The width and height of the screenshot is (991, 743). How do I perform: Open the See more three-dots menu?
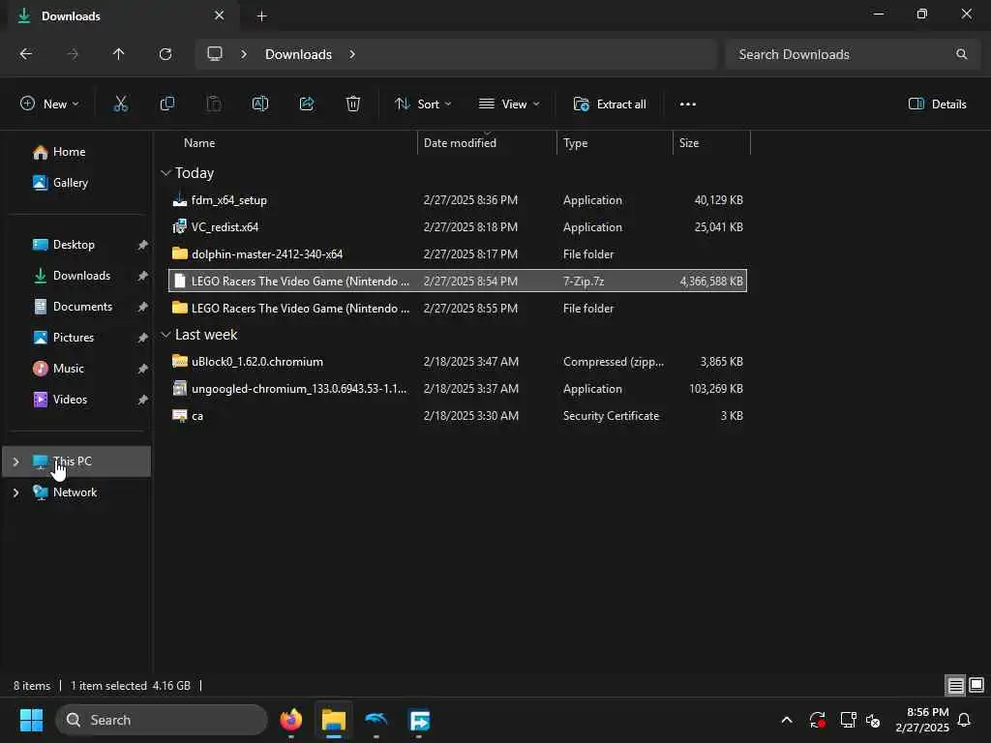(x=688, y=104)
